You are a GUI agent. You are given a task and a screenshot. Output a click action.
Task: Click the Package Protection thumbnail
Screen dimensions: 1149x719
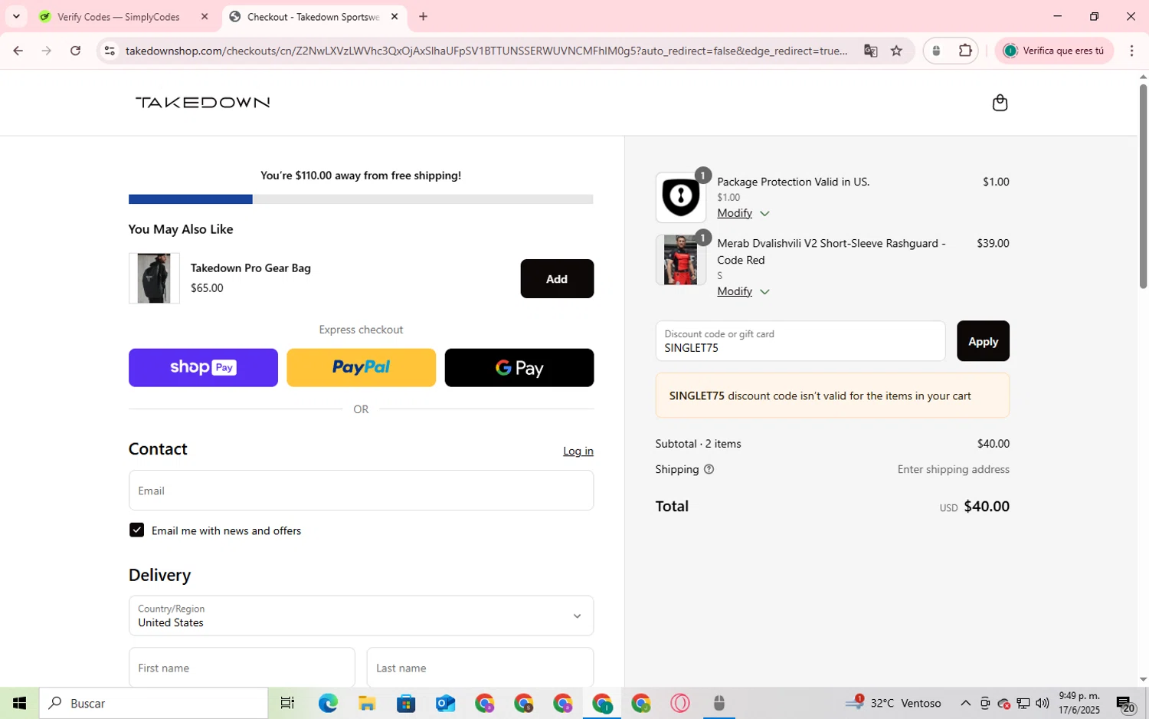point(680,197)
